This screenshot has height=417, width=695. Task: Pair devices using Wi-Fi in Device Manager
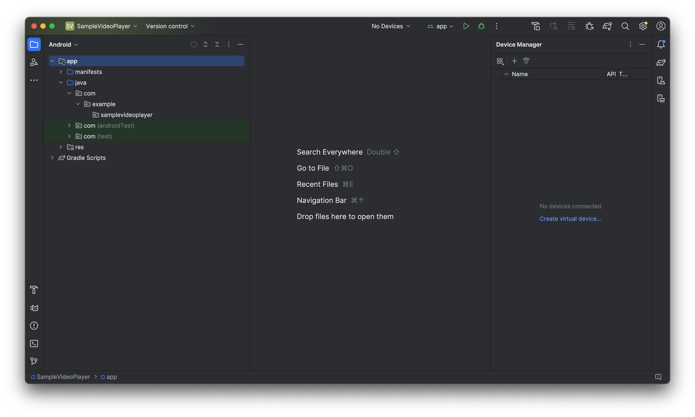tap(526, 61)
